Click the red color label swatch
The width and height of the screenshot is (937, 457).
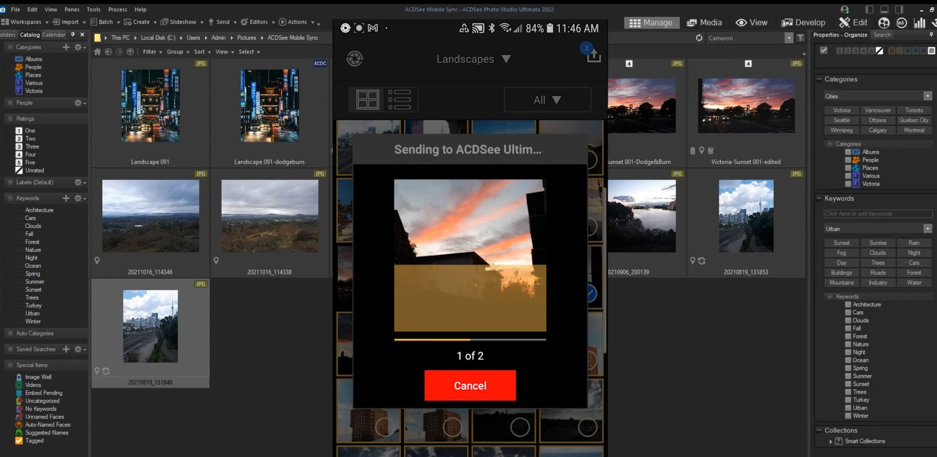892,50
